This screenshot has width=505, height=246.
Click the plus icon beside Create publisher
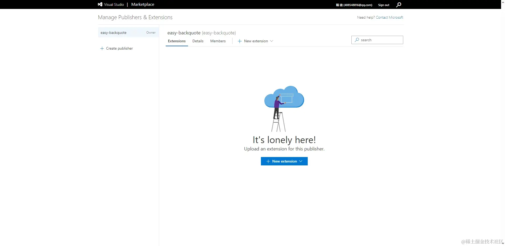click(x=102, y=49)
